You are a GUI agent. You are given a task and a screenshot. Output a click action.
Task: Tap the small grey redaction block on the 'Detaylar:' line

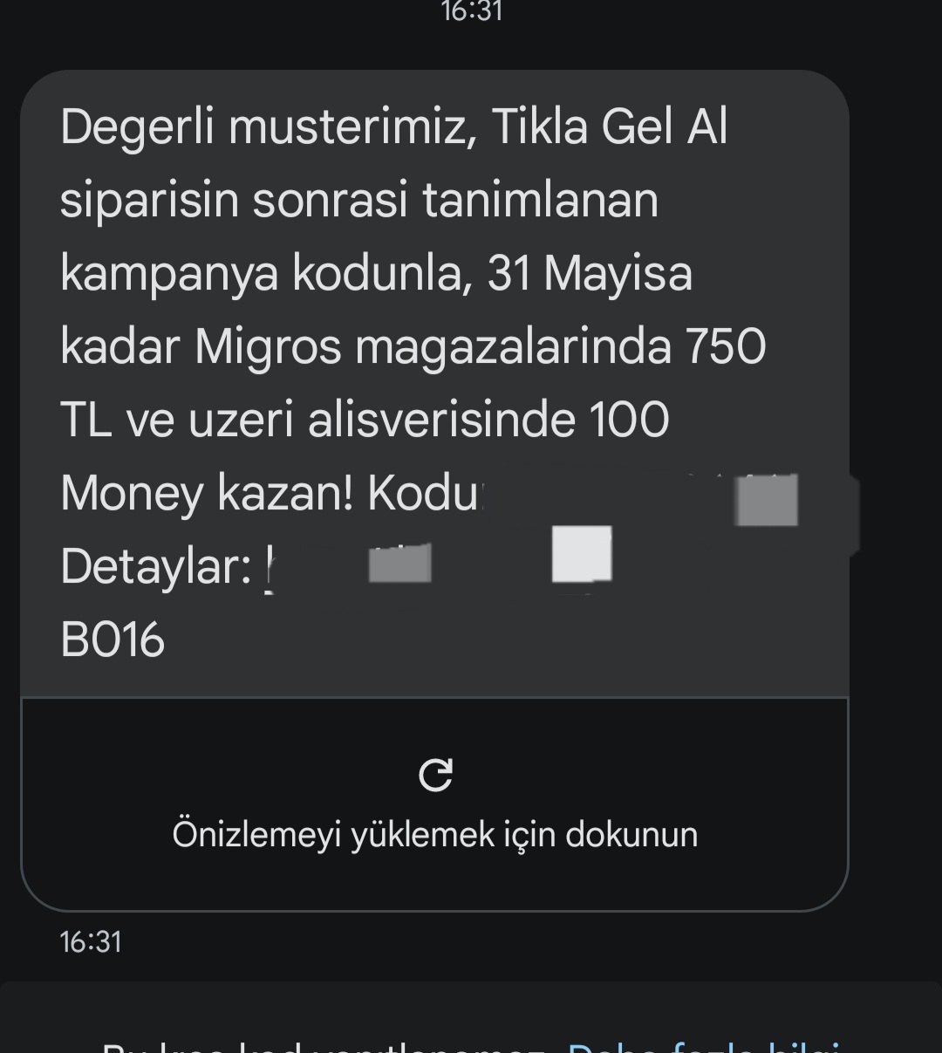(399, 564)
